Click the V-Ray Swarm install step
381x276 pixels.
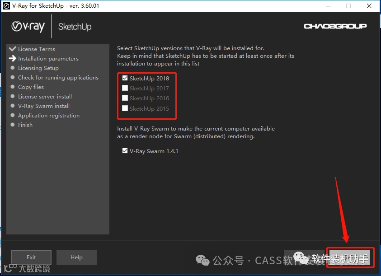tap(44, 106)
